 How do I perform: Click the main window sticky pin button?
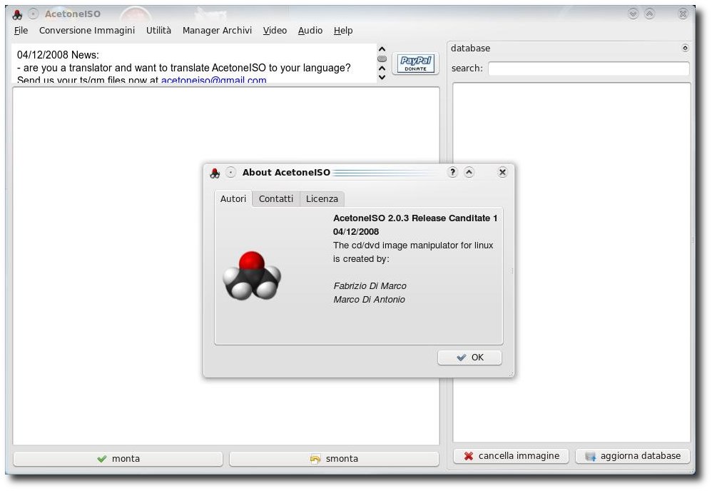[33, 14]
